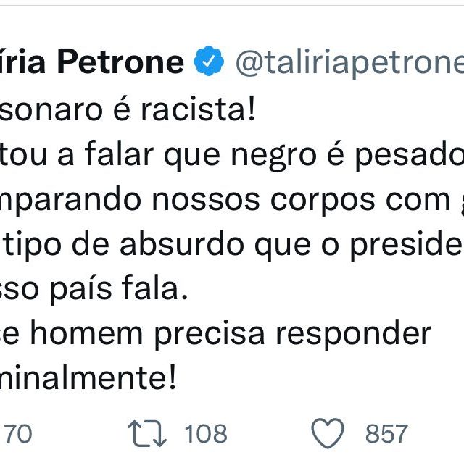464x476 pixels.
Task: Click the word "pesado" in the tweet
Action: (x=409, y=155)
